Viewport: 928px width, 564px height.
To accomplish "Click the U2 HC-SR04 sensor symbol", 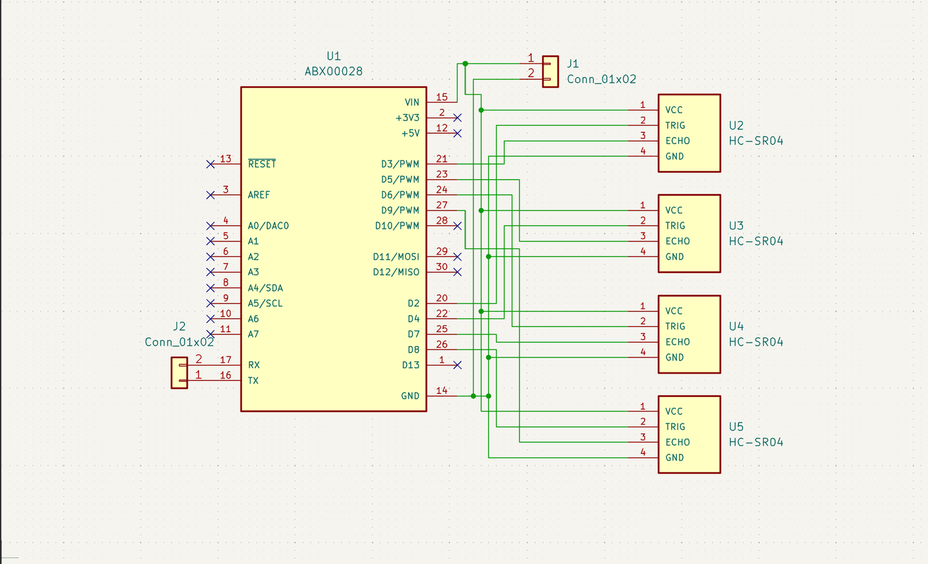I will [x=689, y=133].
